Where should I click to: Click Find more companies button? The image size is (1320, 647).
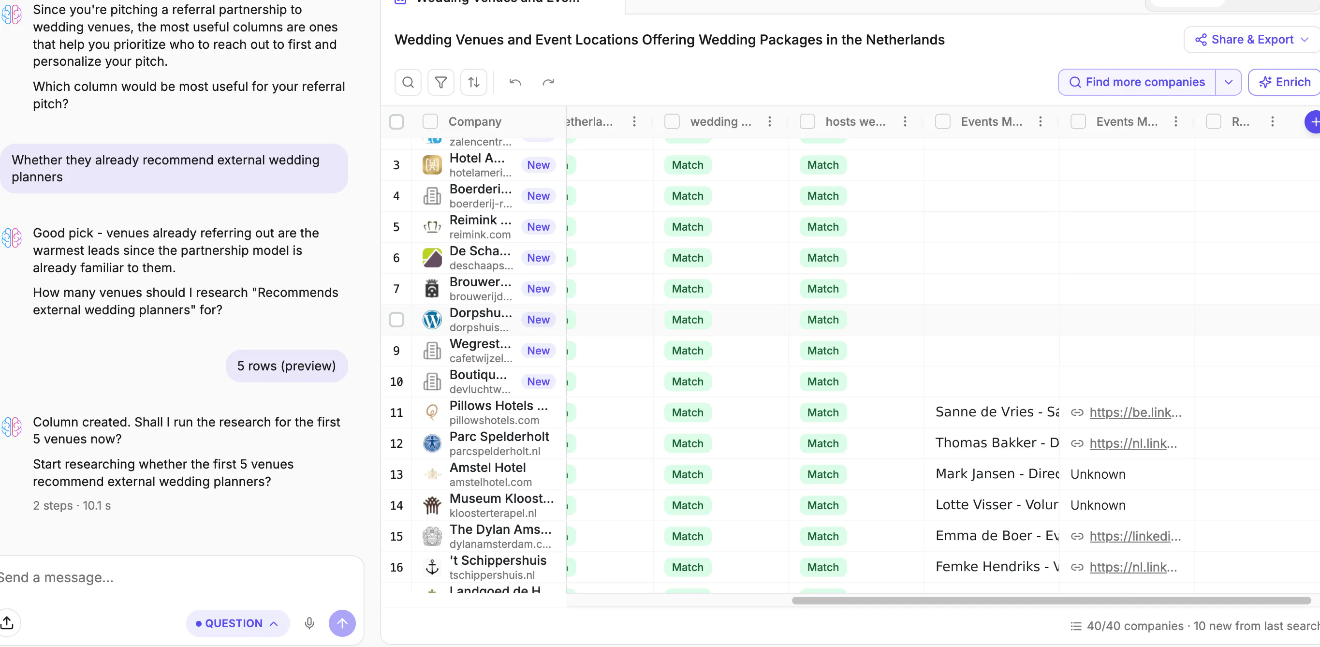point(1137,82)
